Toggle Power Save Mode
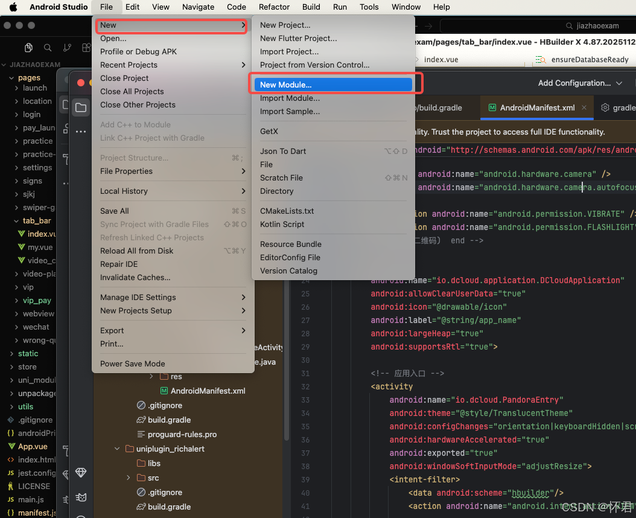The image size is (636, 518). point(173,363)
